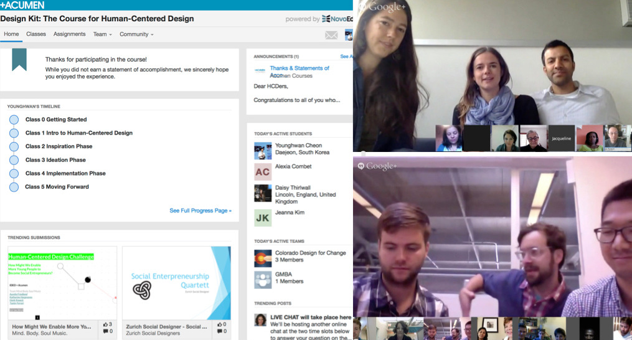The image size is (632, 340).
Task: Open comments on Zurich Social Designer submission
Action: (x=220, y=331)
